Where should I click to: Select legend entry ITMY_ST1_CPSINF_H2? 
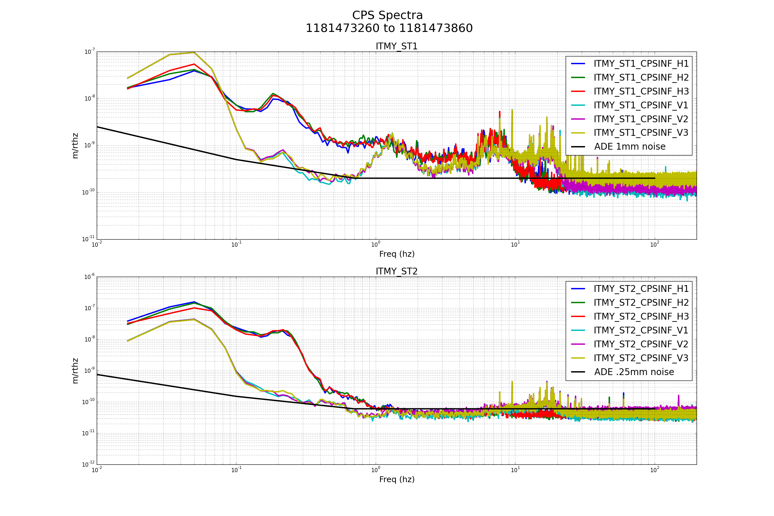[x=630, y=77]
